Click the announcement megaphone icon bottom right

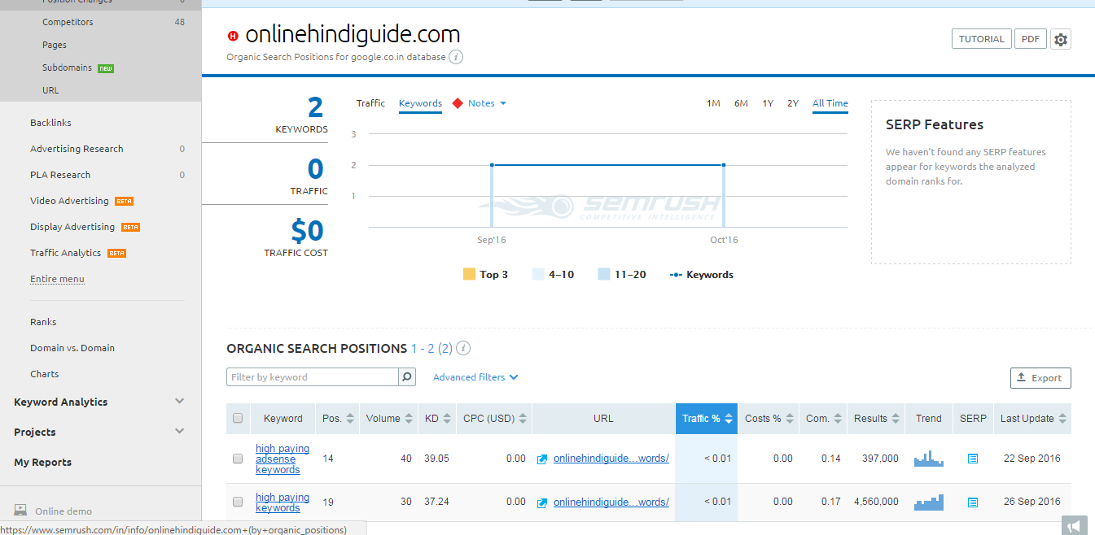(1075, 526)
